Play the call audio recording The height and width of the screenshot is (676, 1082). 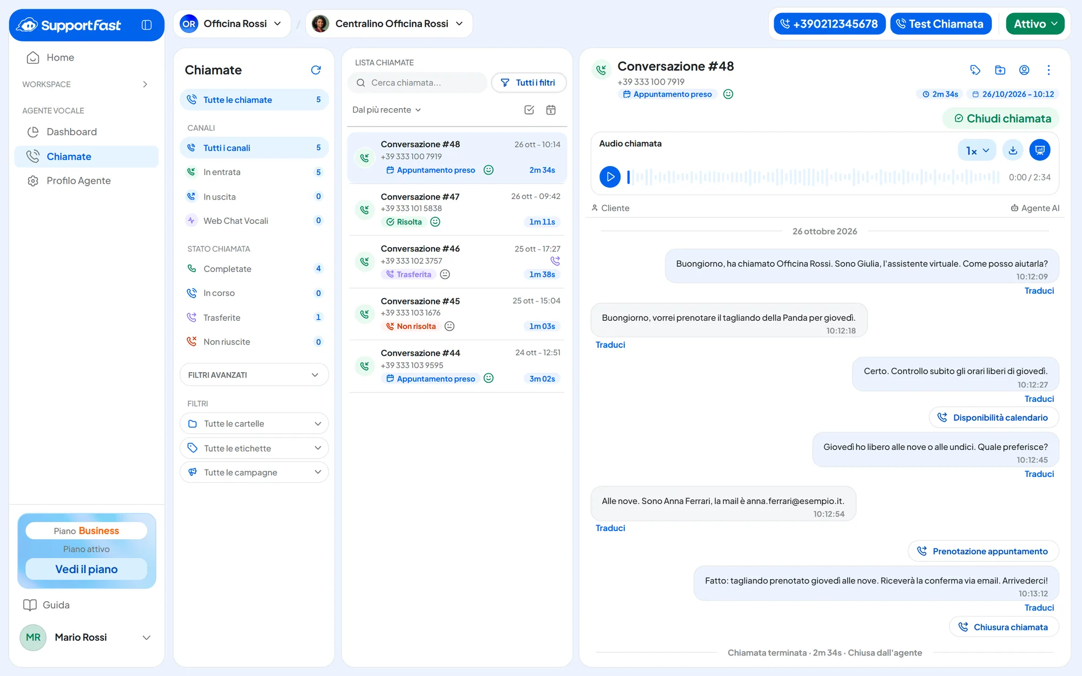[610, 177]
